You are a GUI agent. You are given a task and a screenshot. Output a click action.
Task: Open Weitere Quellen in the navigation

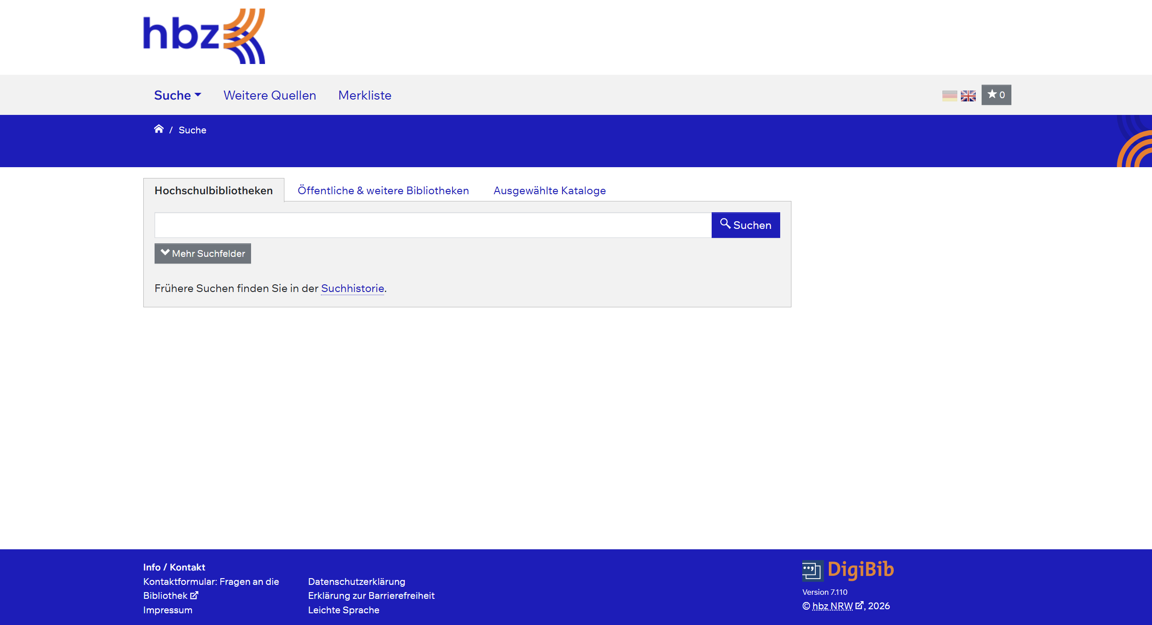point(270,95)
